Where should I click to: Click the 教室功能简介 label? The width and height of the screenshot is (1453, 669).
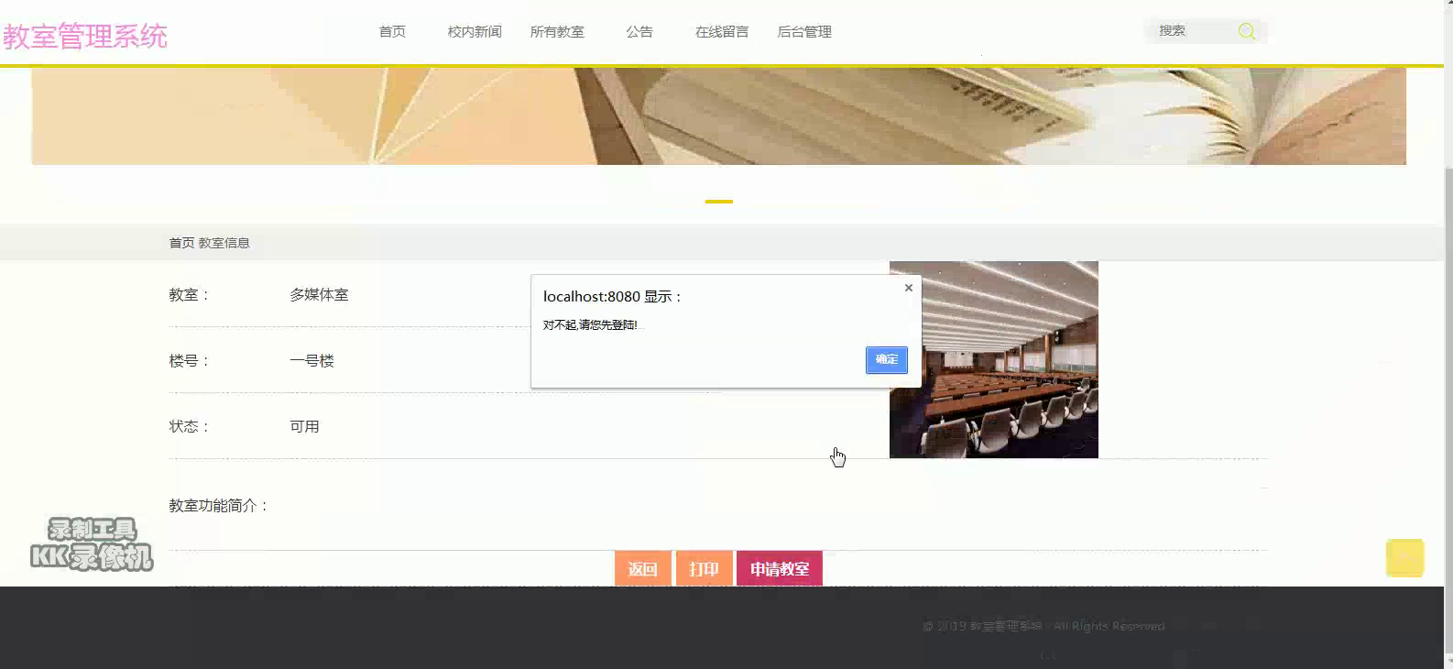(218, 506)
